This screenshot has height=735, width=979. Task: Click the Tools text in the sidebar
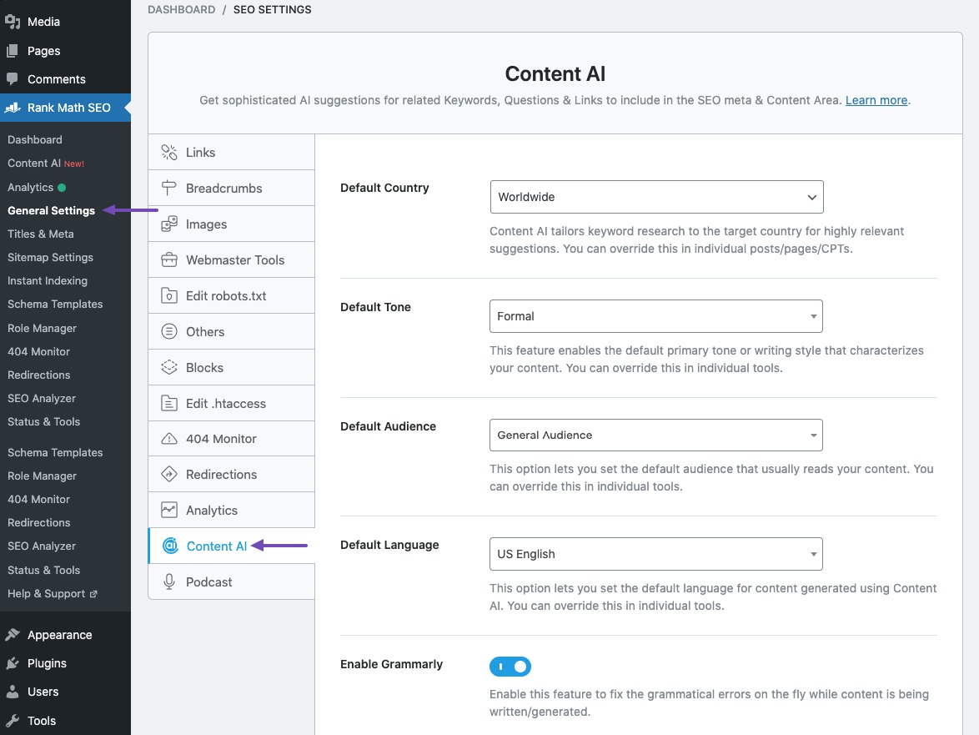point(42,721)
